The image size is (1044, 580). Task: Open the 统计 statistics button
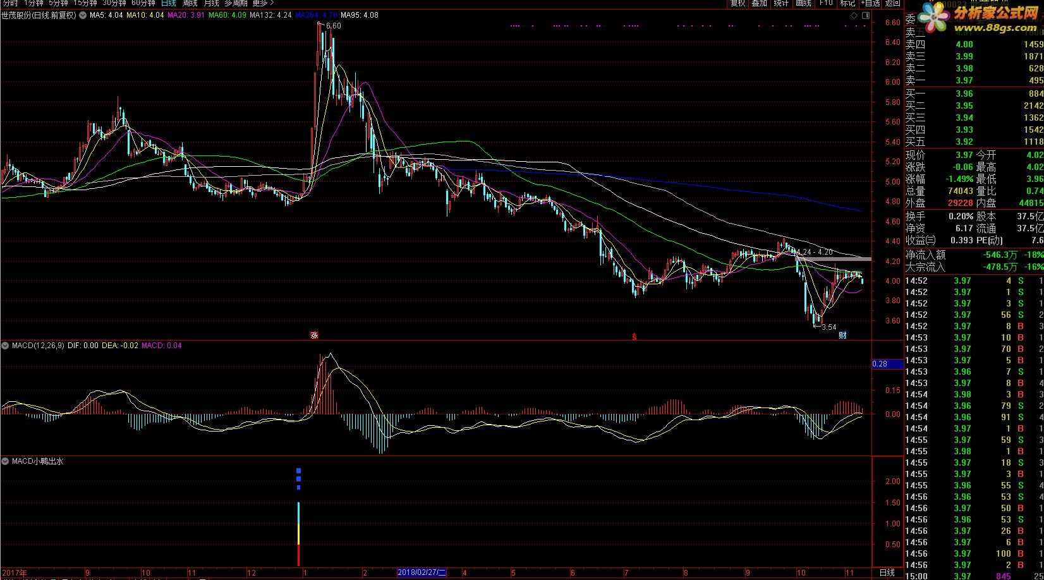(x=782, y=3)
